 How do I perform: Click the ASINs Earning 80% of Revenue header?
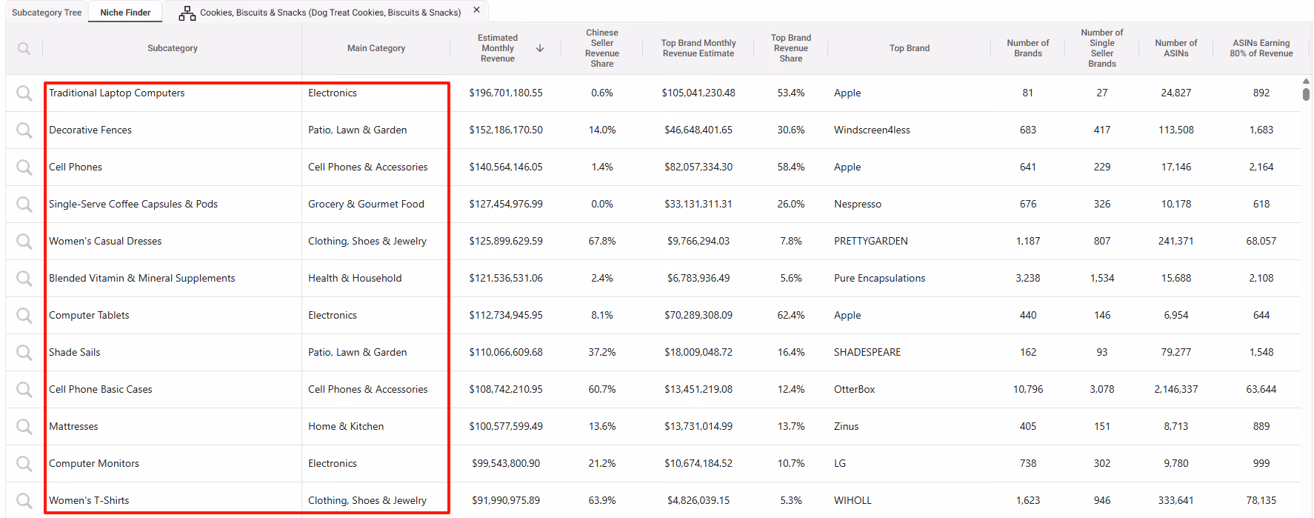click(x=1261, y=48)
